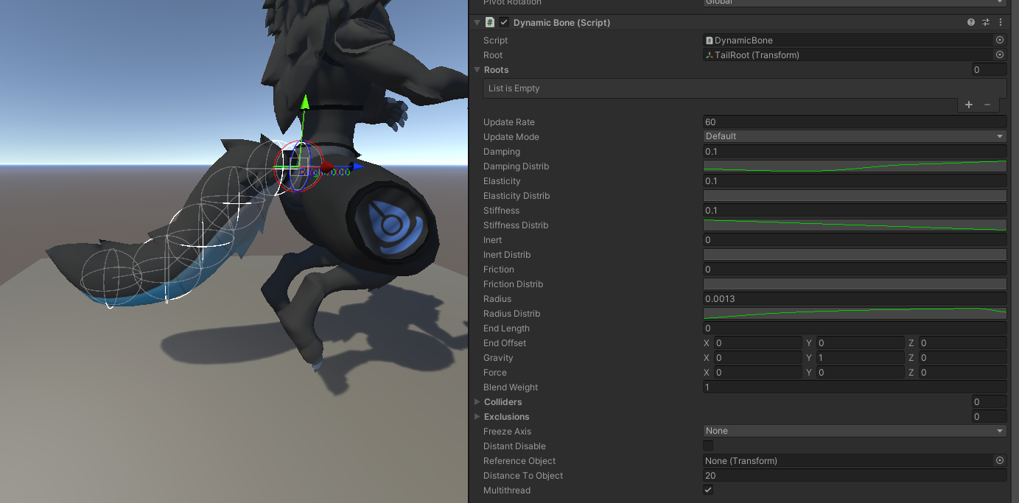
Task: Open the Update Mode dropdown
Action: pyautogui.click(x=855, y=136)
